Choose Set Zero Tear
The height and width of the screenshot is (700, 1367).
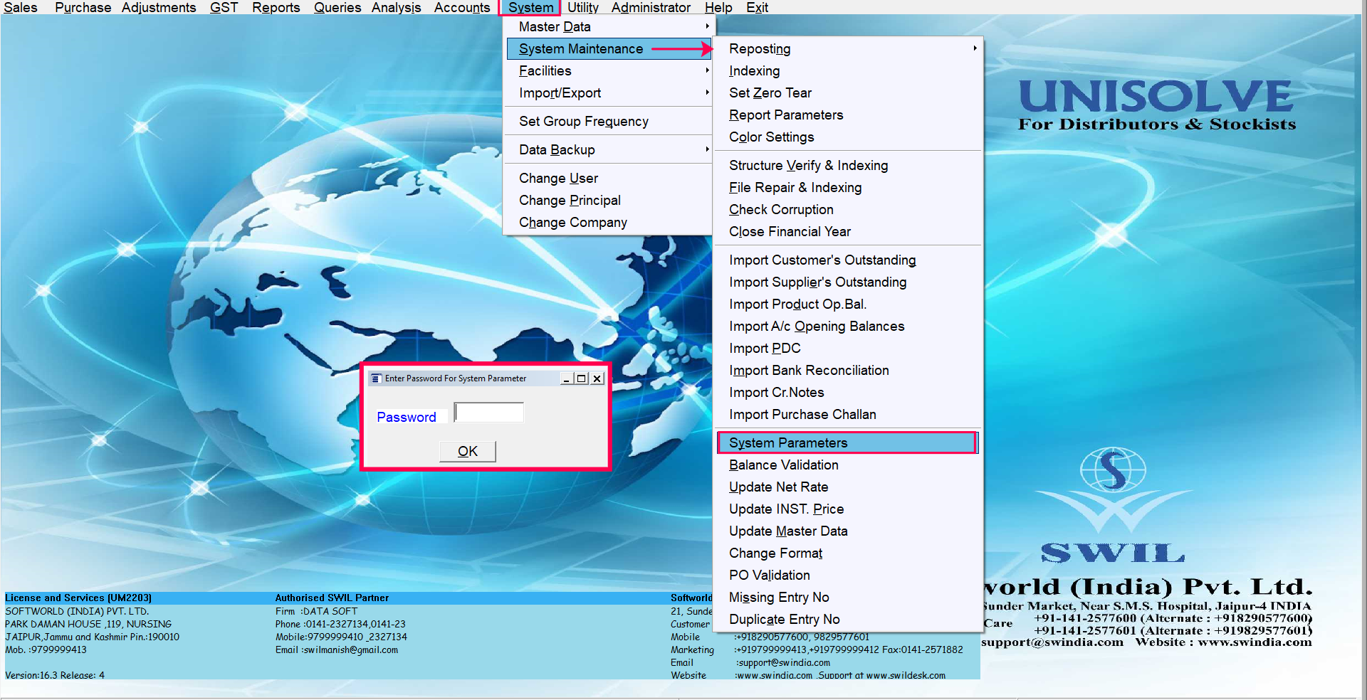[x=848, y=92]
